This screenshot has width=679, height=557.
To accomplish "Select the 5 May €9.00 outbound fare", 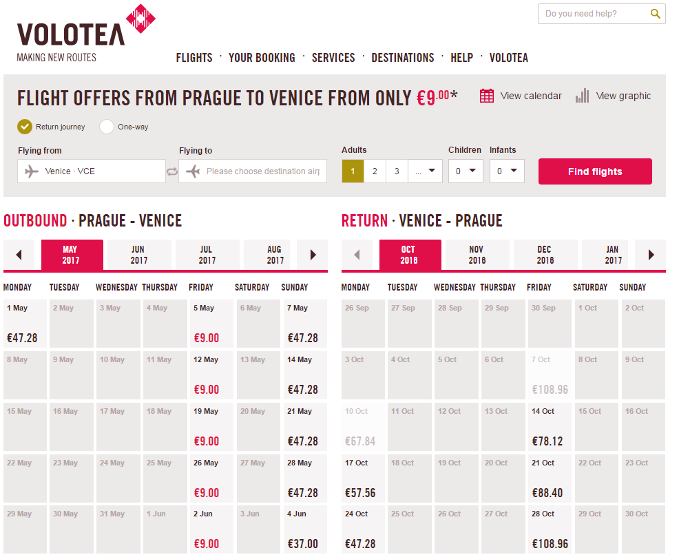I will tap(211, 324).
